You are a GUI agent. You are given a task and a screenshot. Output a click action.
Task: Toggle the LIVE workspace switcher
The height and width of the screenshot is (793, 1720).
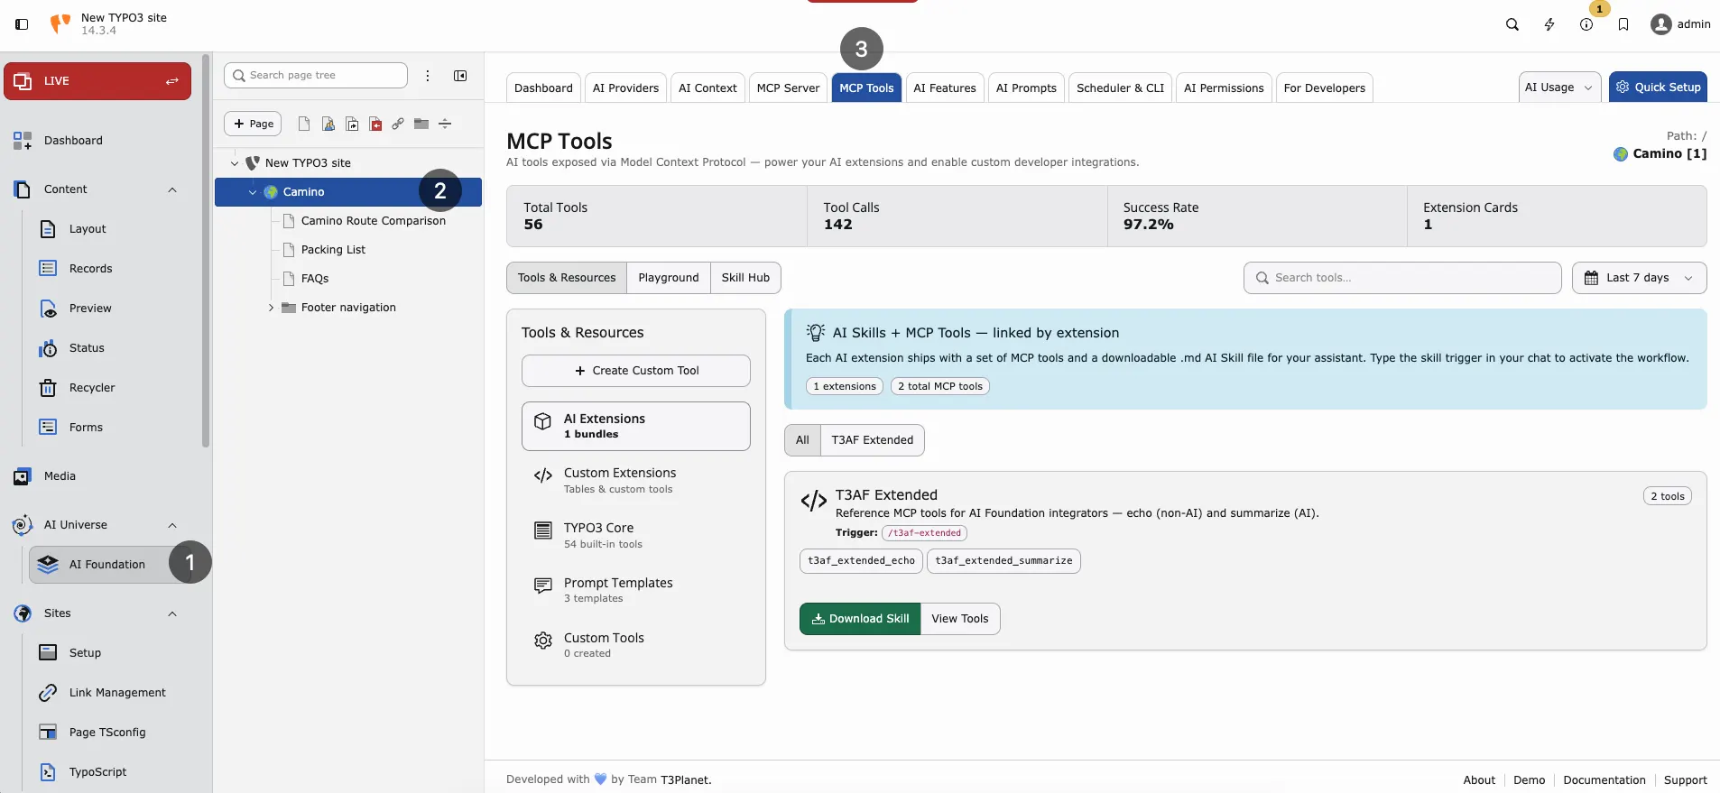coord(97,81)
